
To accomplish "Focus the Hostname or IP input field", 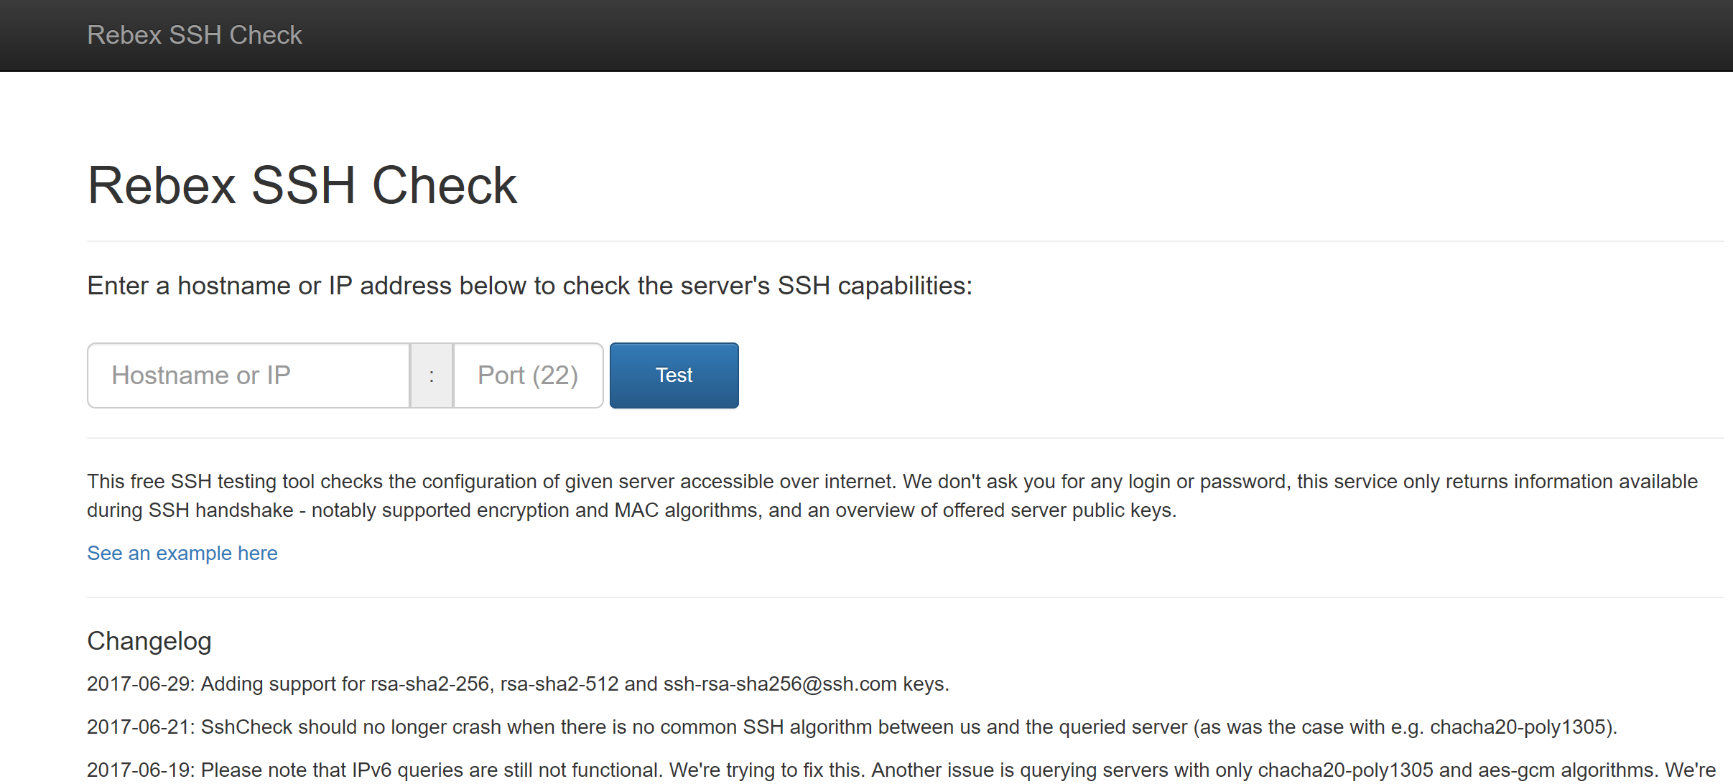I will coord(248,375).
